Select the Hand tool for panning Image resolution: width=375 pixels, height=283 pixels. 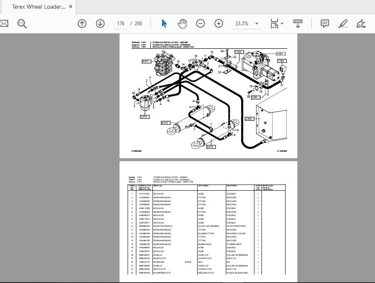182,24
